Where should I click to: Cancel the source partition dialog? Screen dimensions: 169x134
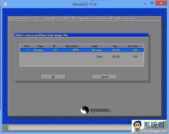[105, 77]
